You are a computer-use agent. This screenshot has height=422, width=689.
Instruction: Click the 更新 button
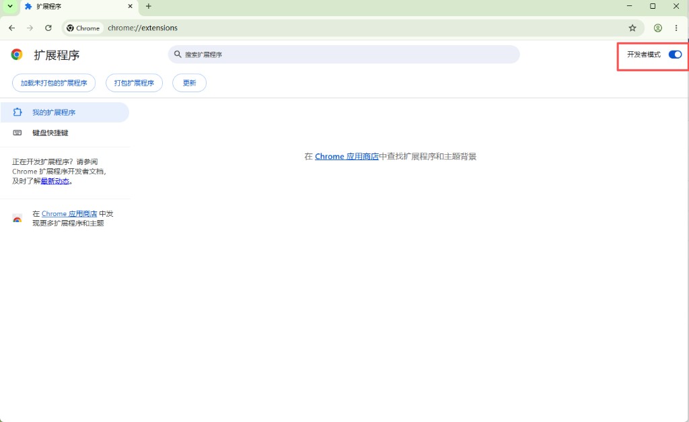point(189,83)
